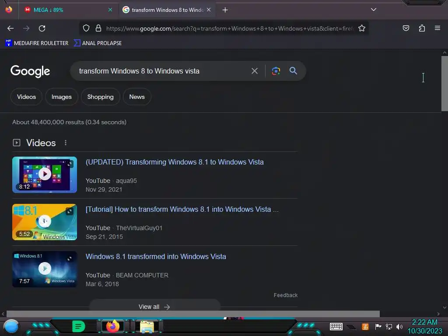Screen dimensions: 448x336
Task: Click the scroll up arrow
Action: tap(444, 52)
